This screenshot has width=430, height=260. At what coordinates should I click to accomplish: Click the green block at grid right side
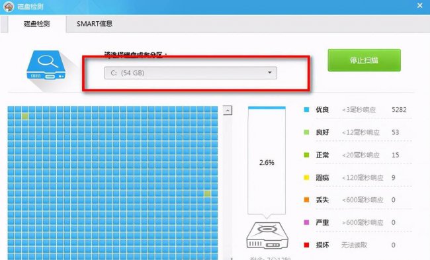(208, 194)
